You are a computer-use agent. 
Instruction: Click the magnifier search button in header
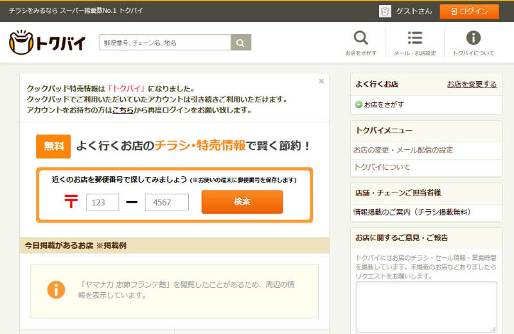240,42
